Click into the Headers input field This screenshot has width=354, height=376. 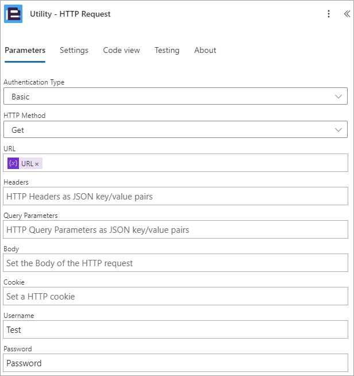(x=175, y=196)
